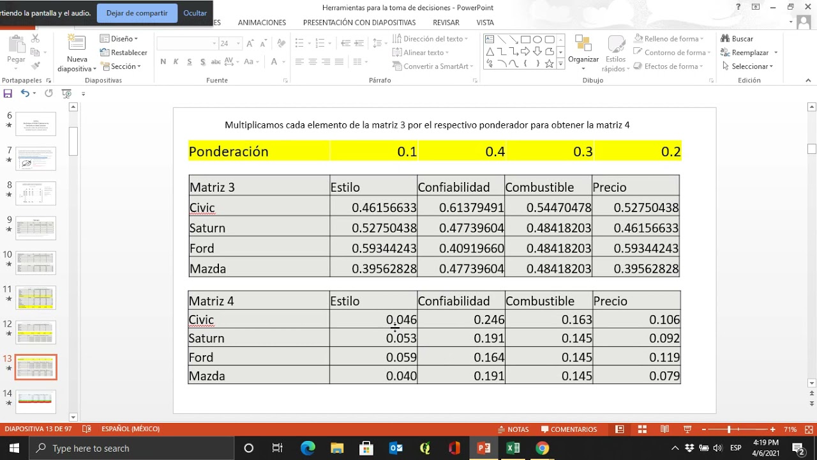The width and height of the screenshot is (817, 460).
Task: Select the star shape in shapes gallery
Action: [550, 63]
